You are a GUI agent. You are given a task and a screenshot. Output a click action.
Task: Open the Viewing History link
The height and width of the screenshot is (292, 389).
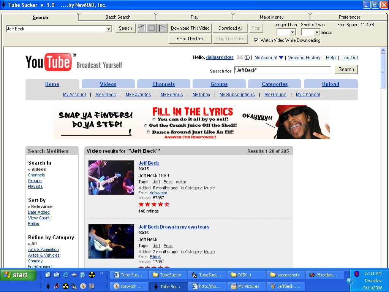pos(304,58)
